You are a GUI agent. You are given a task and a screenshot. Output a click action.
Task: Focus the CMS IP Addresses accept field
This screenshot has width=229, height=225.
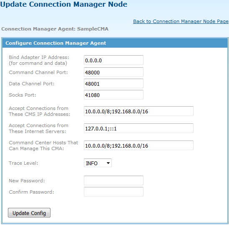click(x=138, y=111)
